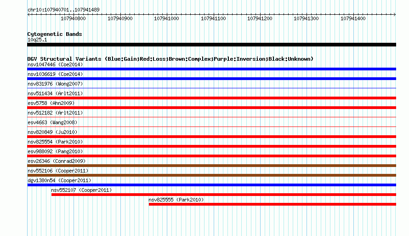409x236 pixels.
Task: Click the red bar under nsv825555
Action: (x=273, y=204)
